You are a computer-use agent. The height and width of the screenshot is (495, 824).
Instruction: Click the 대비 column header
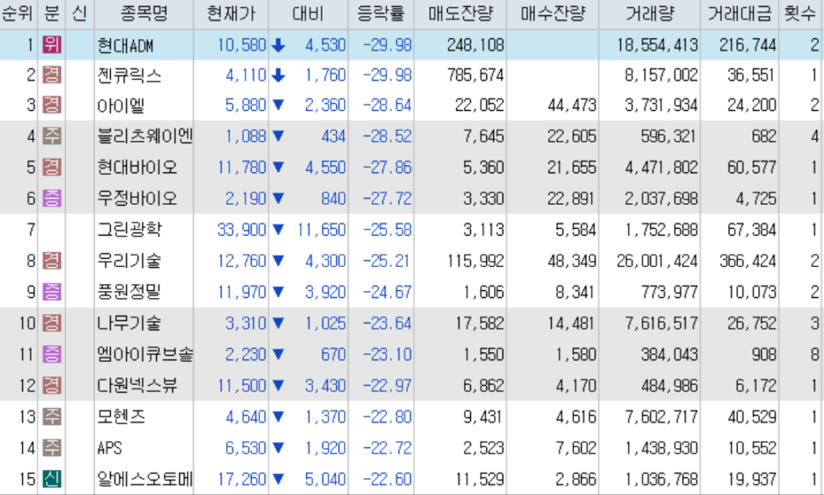pyautogui.click(x=308, y=14)
